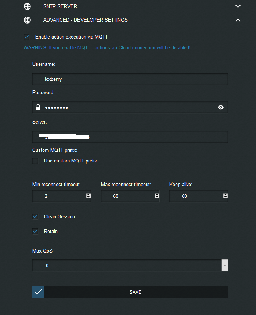Open the Max QoS dropdown arrow
256x315 pixels.
coord(225,265)
